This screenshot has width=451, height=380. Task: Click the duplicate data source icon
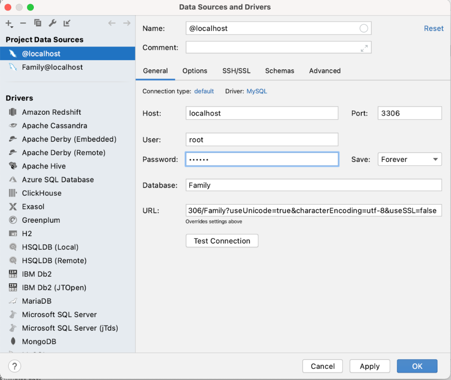click(x=38, y=23)
